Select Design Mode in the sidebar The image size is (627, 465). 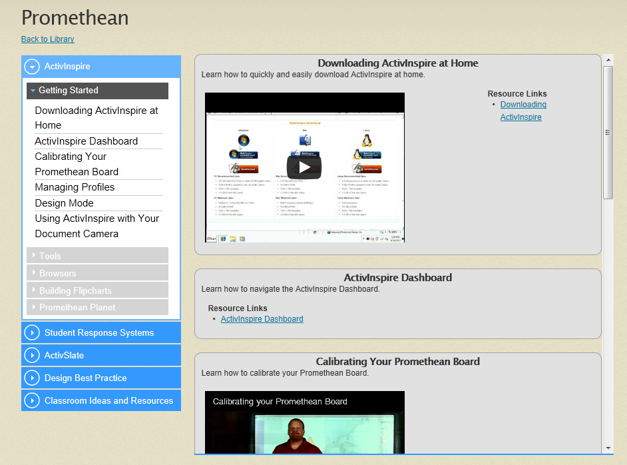click(64, 203)
